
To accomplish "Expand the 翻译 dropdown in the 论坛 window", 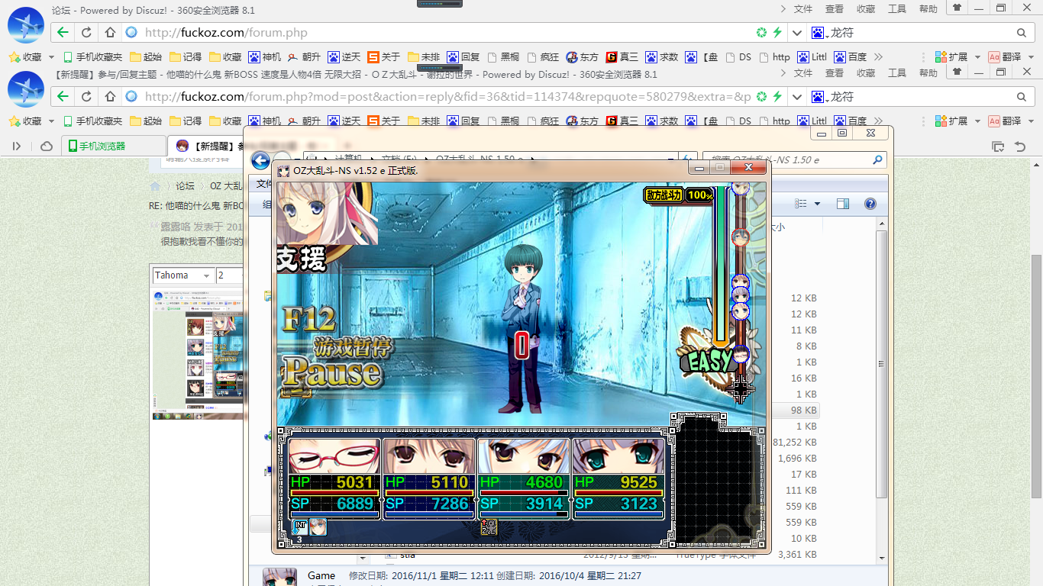I will (1031, 57).
